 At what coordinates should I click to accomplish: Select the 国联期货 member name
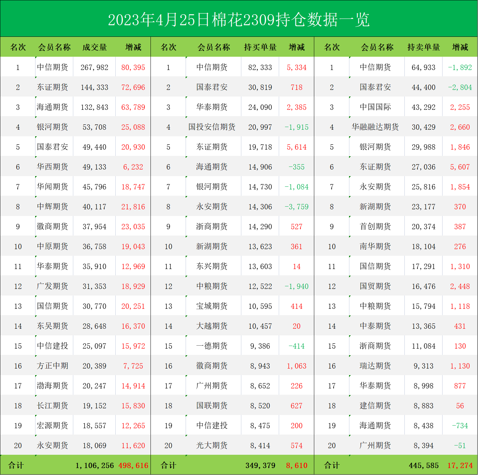[x=212, y=405]
